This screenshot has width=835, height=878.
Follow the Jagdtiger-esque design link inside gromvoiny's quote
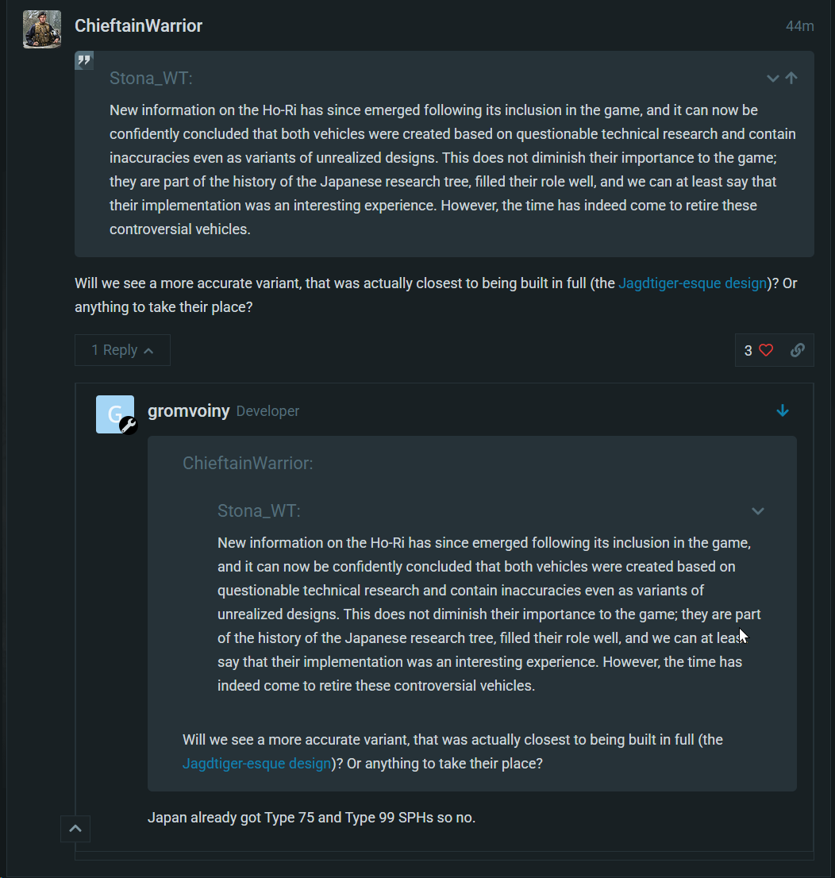[x=257, y=764]
